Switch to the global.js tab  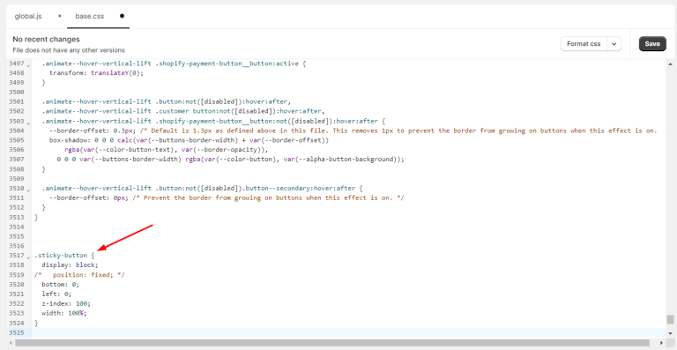coord(28,17)
